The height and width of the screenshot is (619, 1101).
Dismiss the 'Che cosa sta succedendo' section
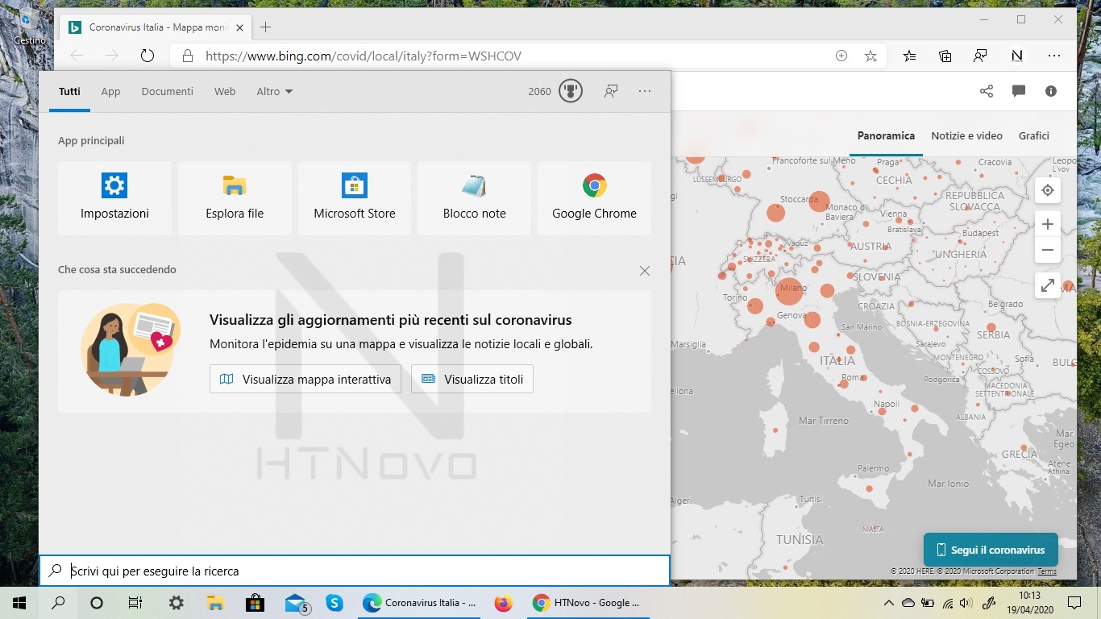coord(644,271)
